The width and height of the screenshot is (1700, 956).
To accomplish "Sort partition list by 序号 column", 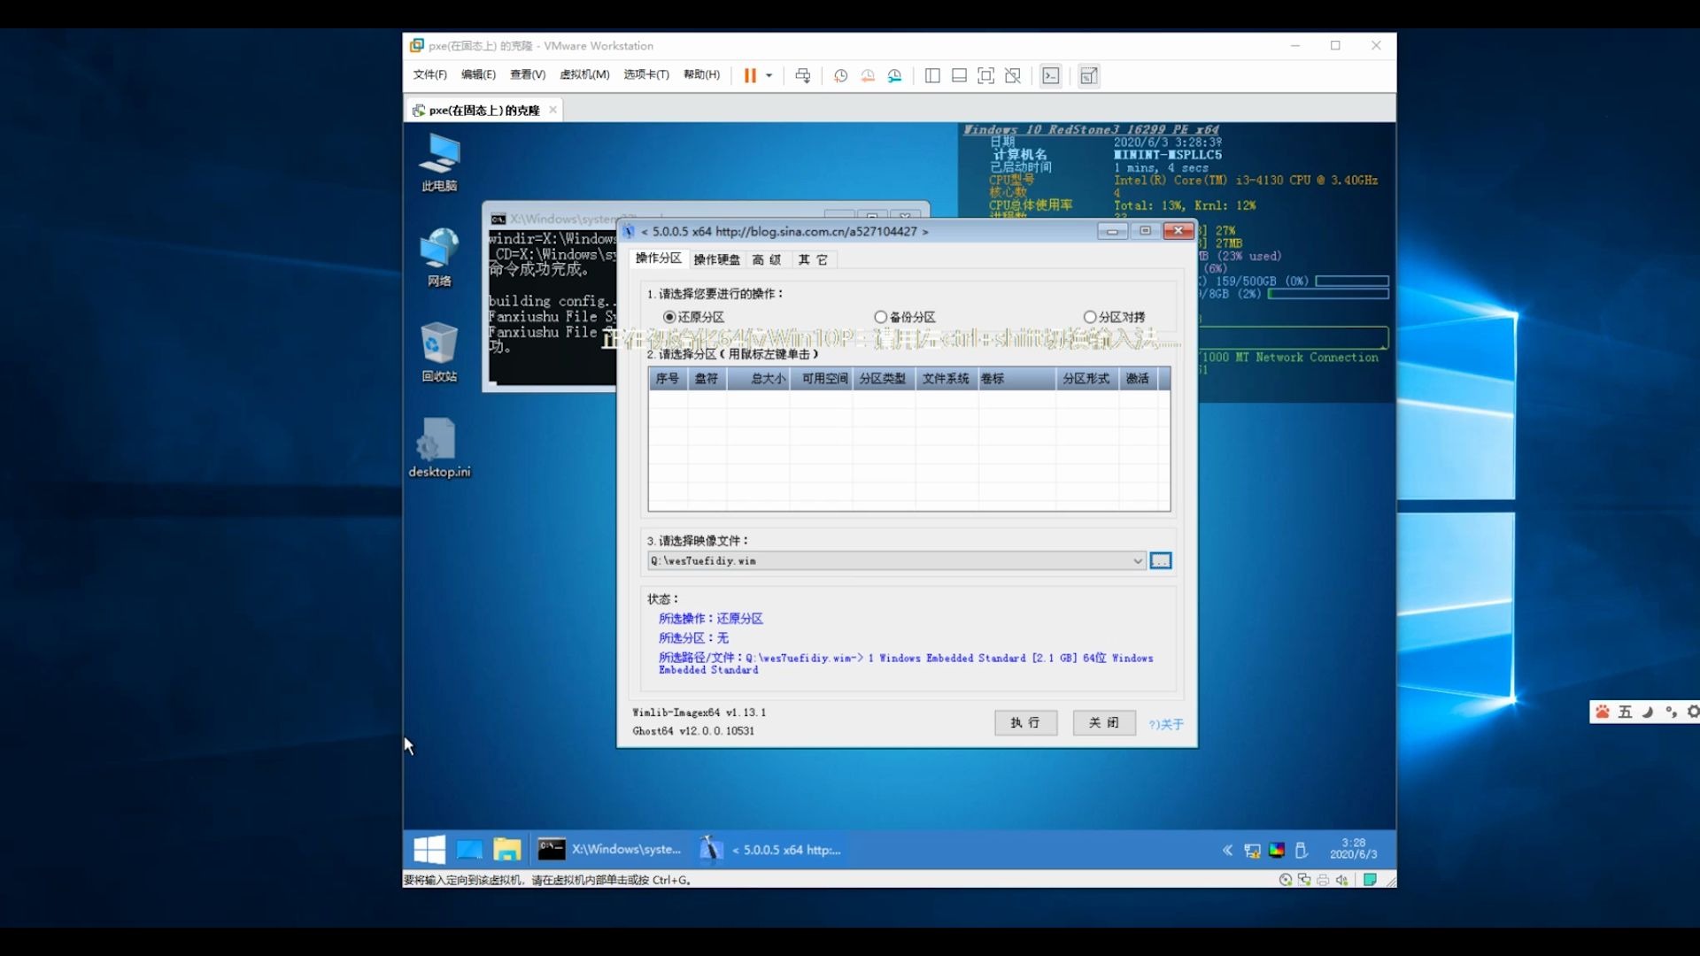I will click(668, 379).
